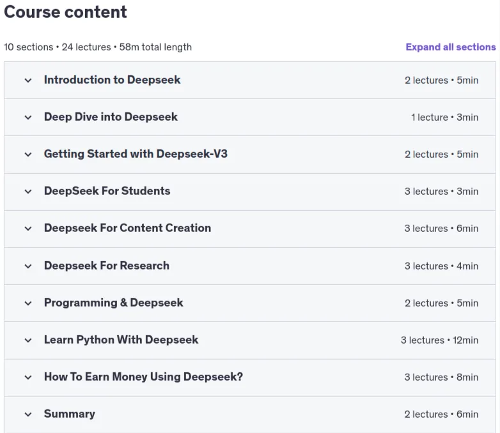
Task: Click '2 lectures • 6min' in Summary row
Action: tap(441, 414)
